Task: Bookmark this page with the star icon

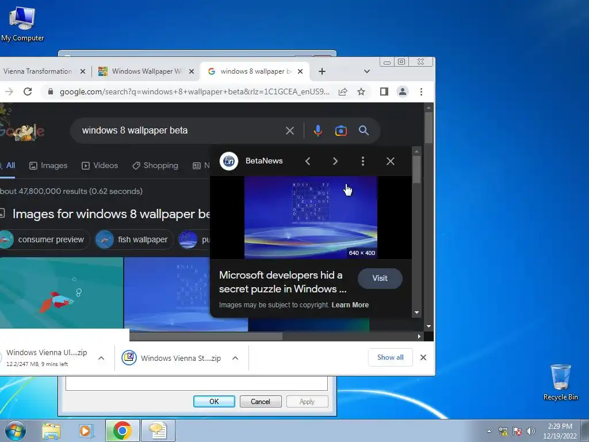Action: [x=361, y=92]
